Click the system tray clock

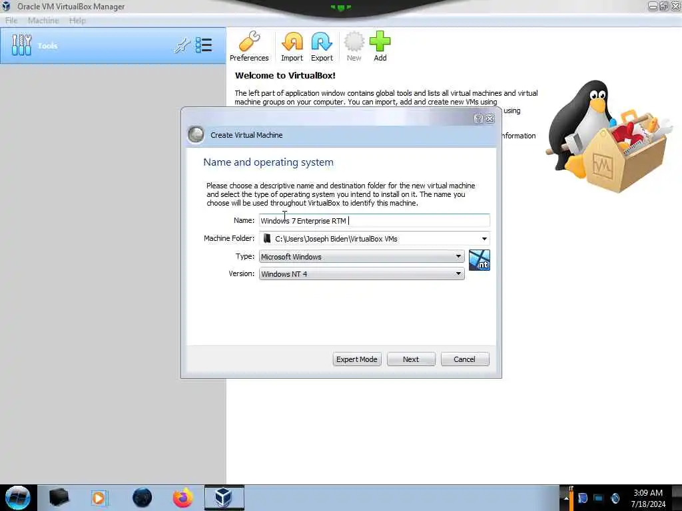coord(648,498)
